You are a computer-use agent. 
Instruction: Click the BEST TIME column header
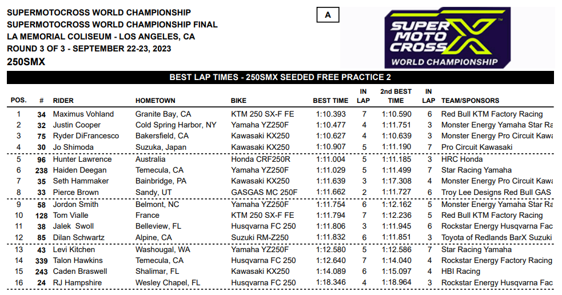(330, 101)
